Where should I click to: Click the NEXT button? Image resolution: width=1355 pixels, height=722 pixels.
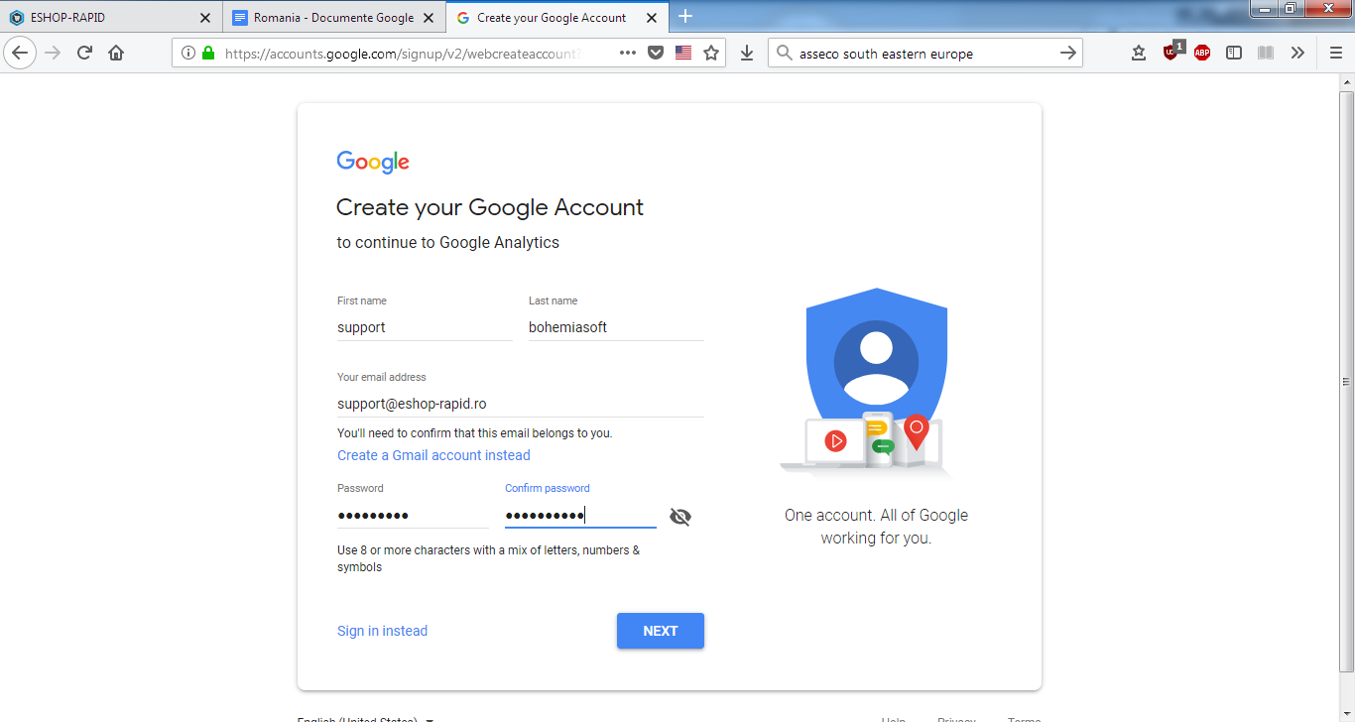coord(661,631)
